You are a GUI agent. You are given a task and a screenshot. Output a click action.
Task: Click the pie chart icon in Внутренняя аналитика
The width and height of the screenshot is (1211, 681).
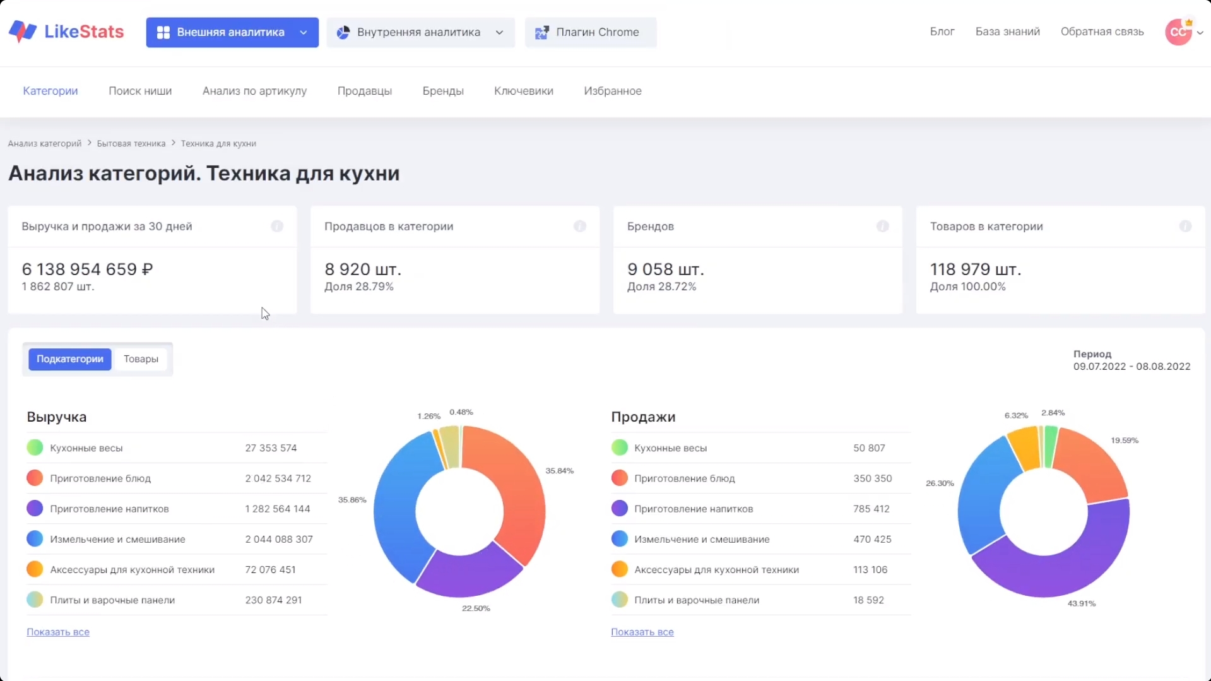pos(343,32)
